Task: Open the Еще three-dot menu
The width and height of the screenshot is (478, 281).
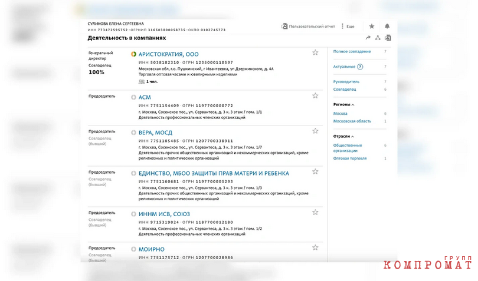Action: pyautogui.click(x=348, y=27)
